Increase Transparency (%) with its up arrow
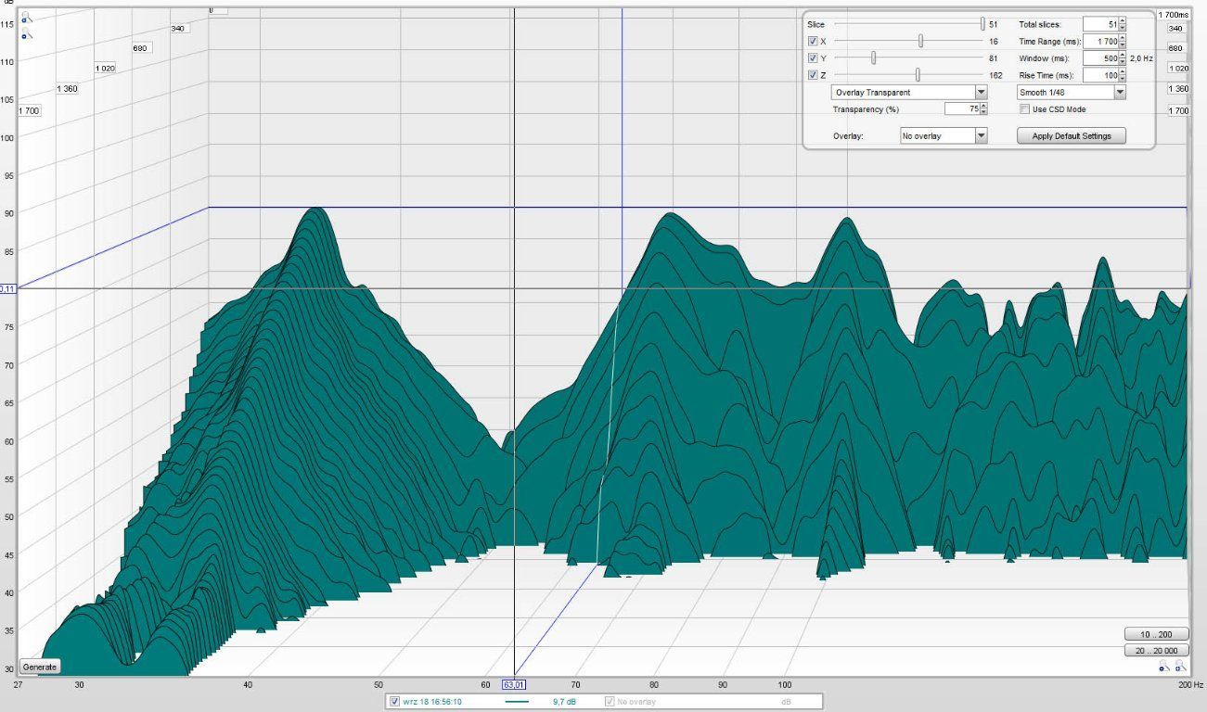The image size is (1207, 712). (x=983, y=106)
